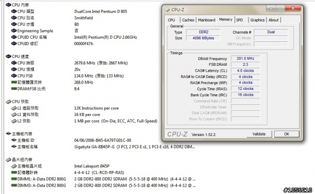Screen dimensions: 315x194
Task: Select the motherboard ID 04/06/2006-I945-6A79TG01C-00
Action: [x=103, y=140]
